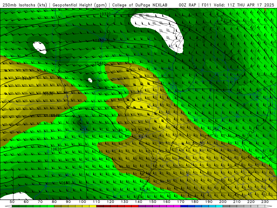Screen dimensions: 277x208
Task: Click the 10500 height contour label
Action: (x=48, y=94)
